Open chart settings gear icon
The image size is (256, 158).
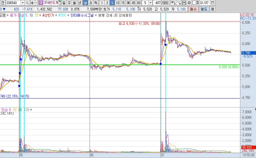pyautogui.click(x=189, y=3)
